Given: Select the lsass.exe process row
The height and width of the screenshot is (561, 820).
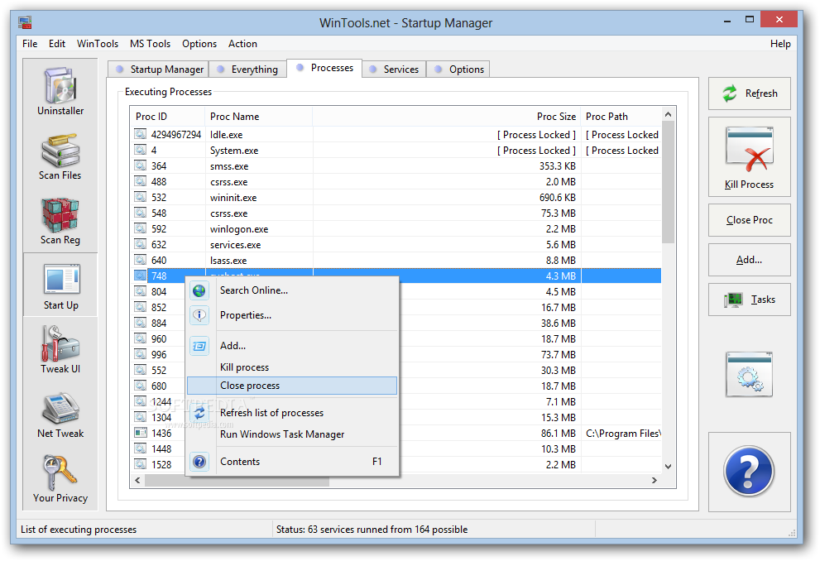Looking at the screenshot, I should pyautogui.click(x=396, y=261).
